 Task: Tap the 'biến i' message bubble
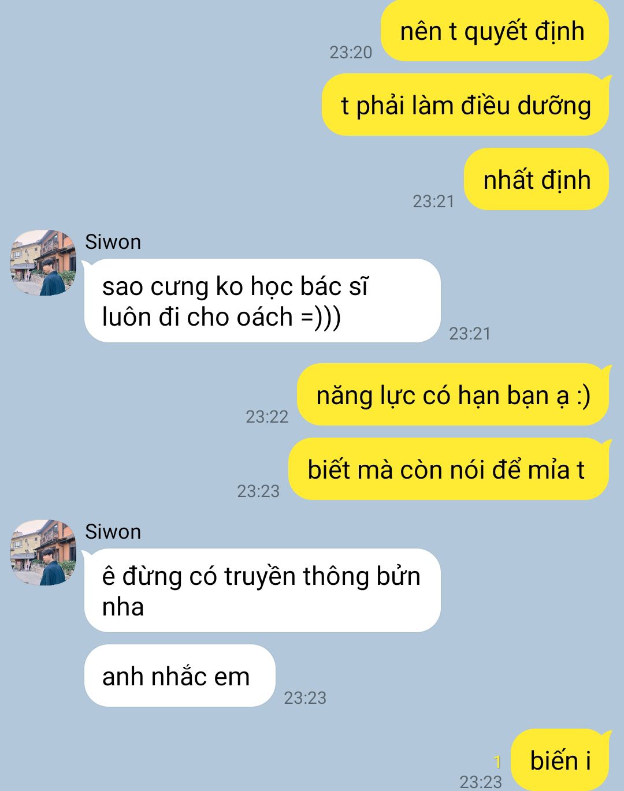[x=560, y=760]
